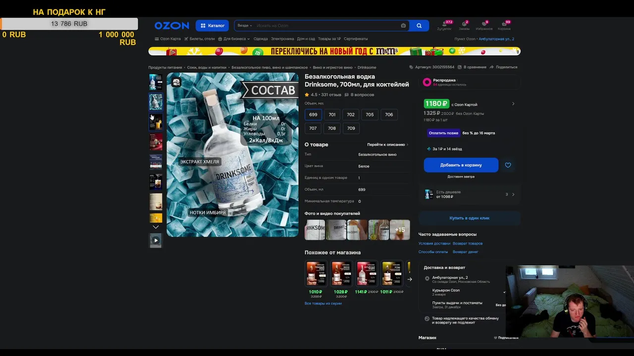The height and width of the screenshot is (356, 634).
Task: Select the second ice-cube bottle thumbnail
Action: pyautogui.click(x=156, y=102)
